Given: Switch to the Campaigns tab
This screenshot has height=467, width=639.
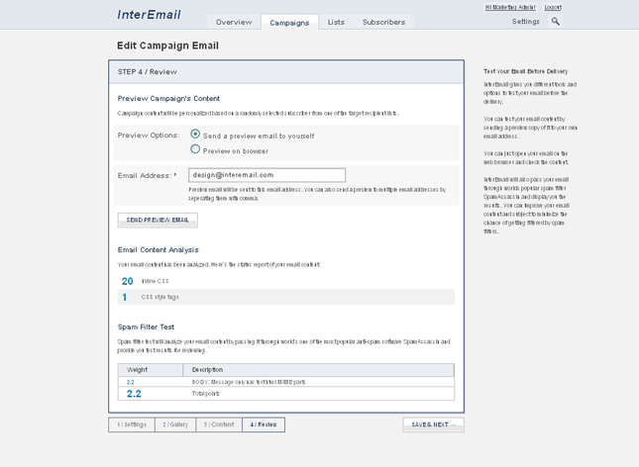Looking at the screenshot, I should click(x=289, y=22).
